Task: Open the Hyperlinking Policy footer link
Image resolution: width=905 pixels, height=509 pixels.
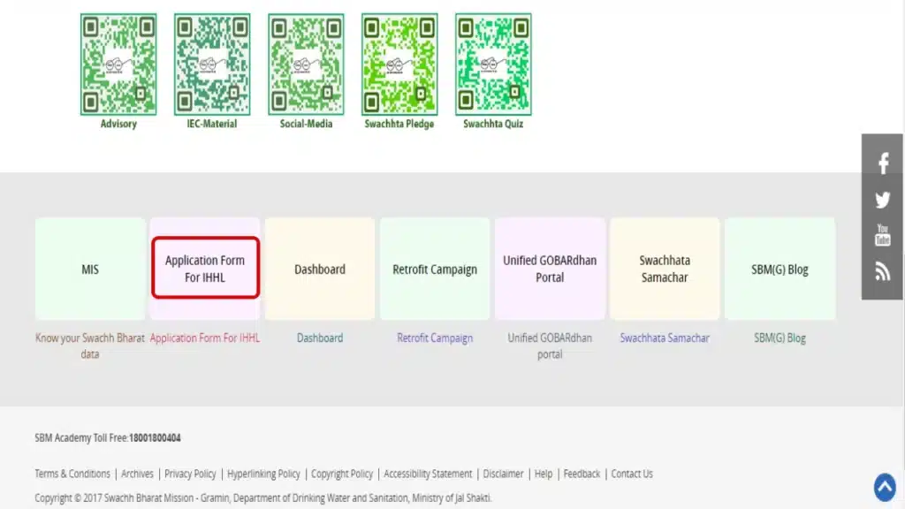Action: [263, 474]
